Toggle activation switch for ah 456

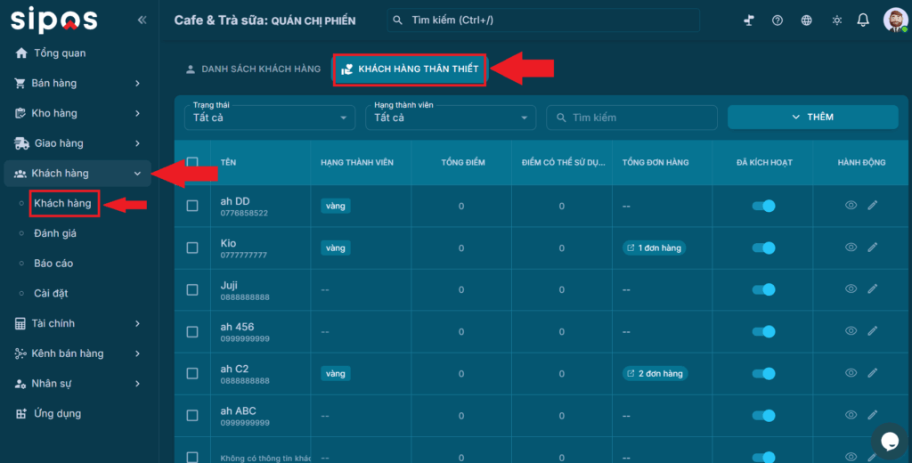pos(763,331)
